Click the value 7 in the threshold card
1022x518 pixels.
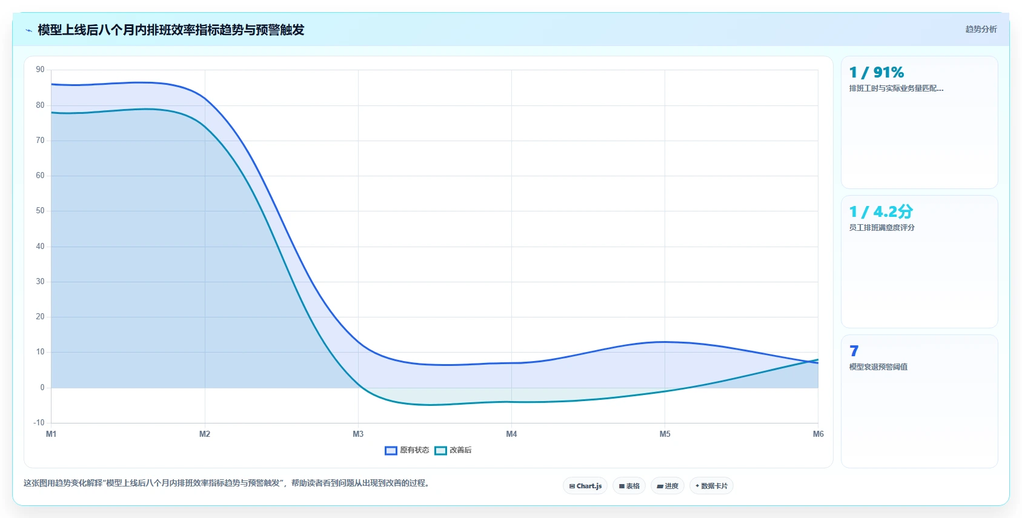[854, 351]
